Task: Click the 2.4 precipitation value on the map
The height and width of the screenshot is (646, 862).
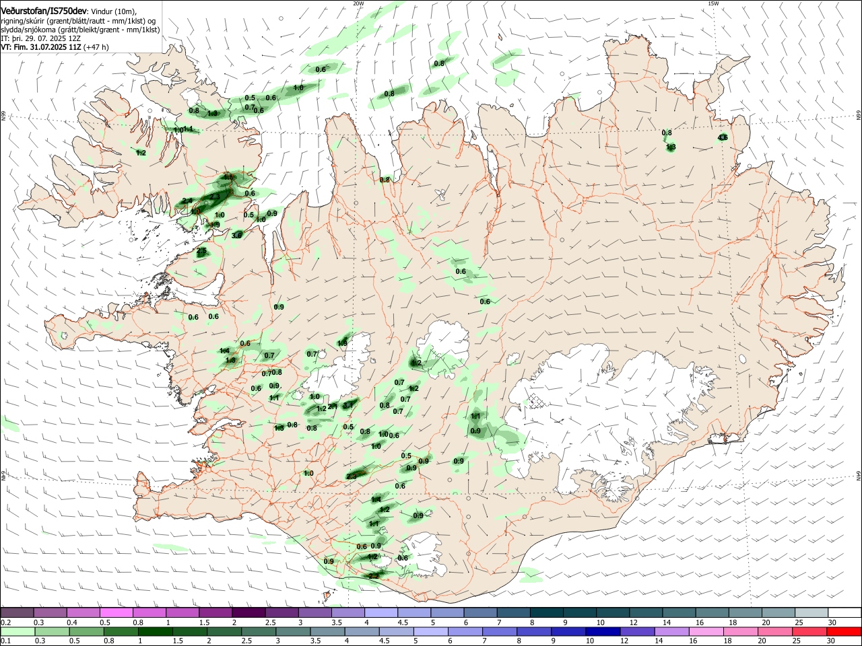Action: pos(187,201)
